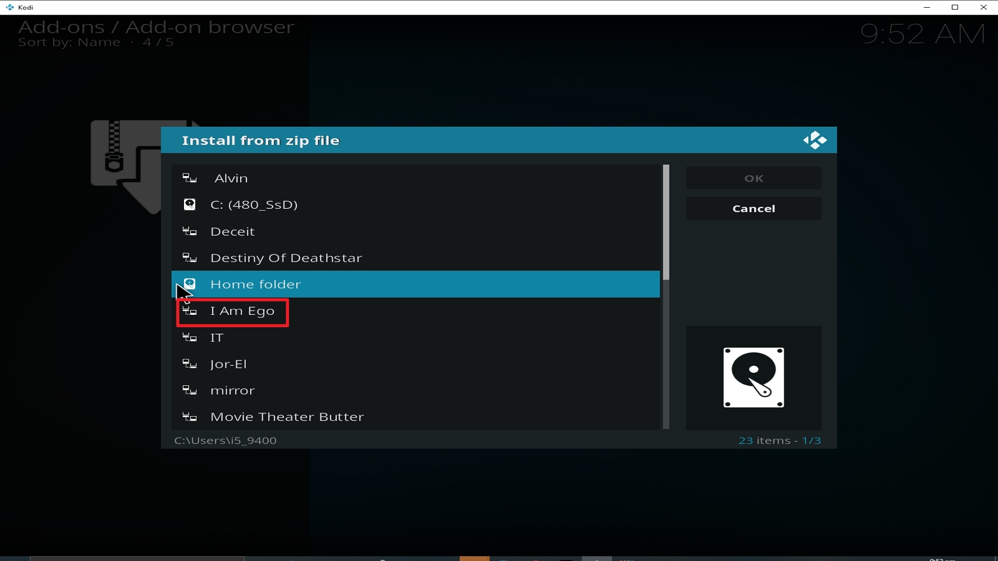The width and height of the screenshot is (998, 561).
Task: Click the network share icon beside Alvin
Action: point(190,178)
